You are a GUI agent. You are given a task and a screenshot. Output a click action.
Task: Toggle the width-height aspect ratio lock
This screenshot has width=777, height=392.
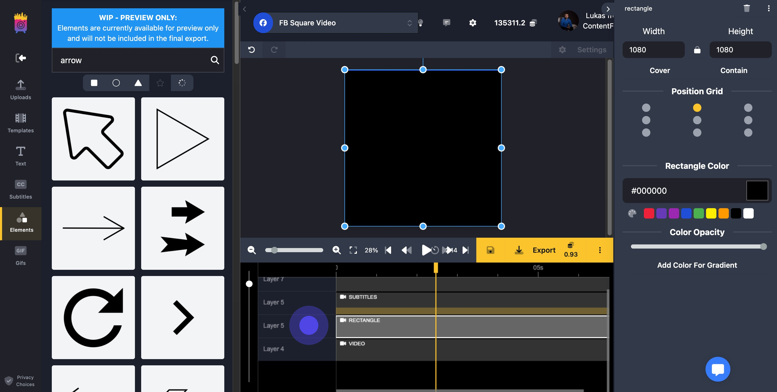[697, 50]
